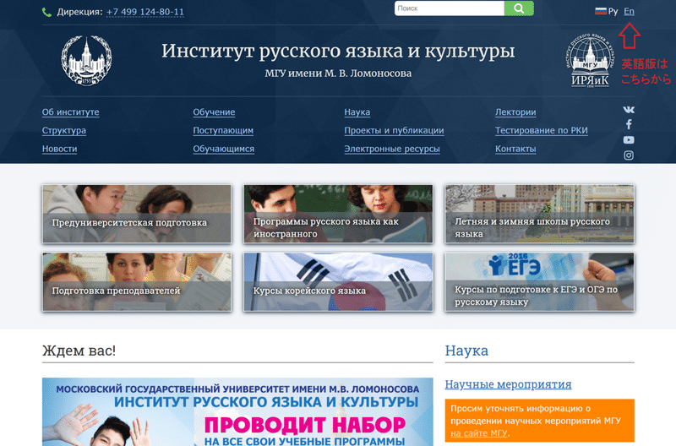Open the Подготовка преподавателей card

click(137, 282)
